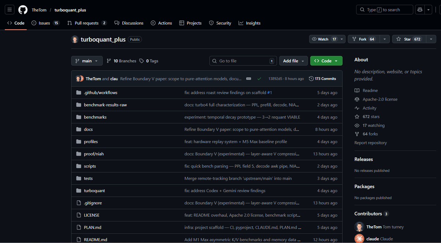
Task: Click the TheTom contributor avatar
Action: (359, 227)
